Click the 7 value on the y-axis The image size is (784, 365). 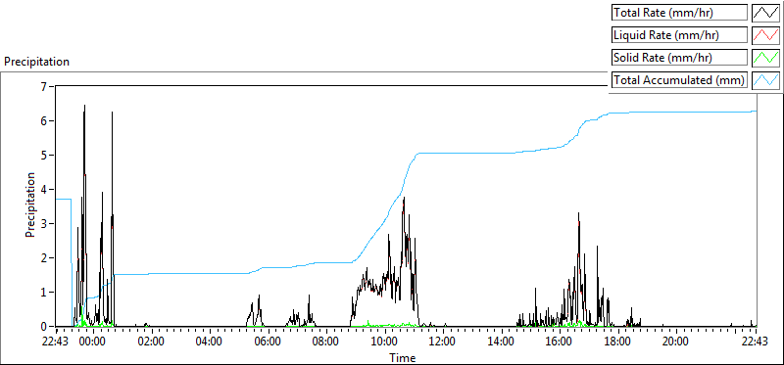coord(43,86)
